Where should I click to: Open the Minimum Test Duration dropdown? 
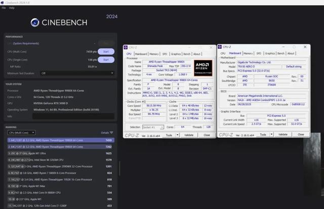pos(77,73)
